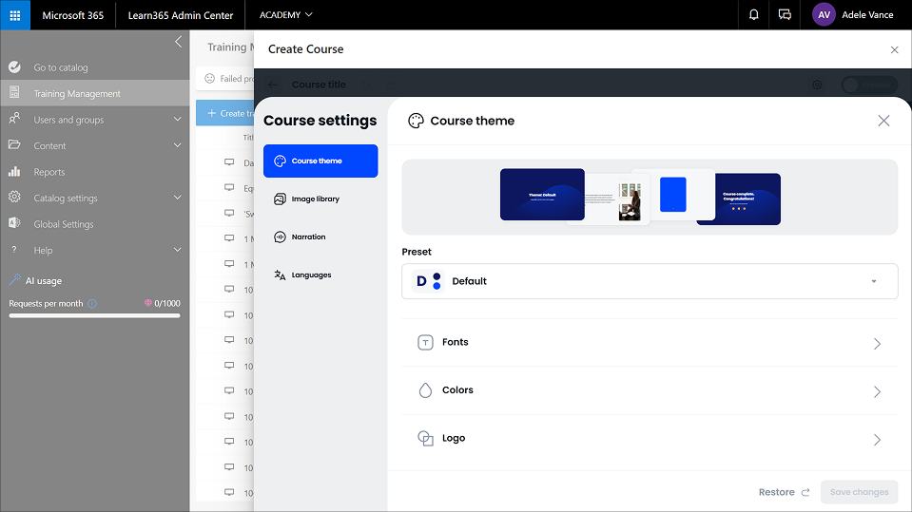912x512 pixels.
Task: Close the Course settings dialog
Action: point(883,121)
